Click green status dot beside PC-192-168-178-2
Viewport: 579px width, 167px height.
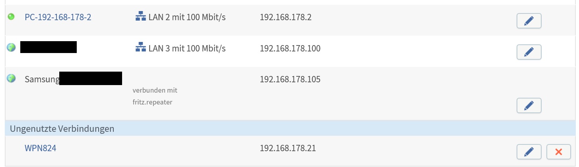11,17
